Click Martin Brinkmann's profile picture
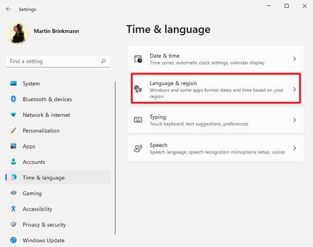This screenshot has width=313, height=247. coord(17,33)
